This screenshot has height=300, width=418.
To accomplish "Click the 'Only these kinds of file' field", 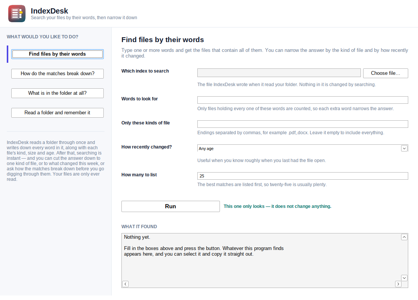I will pyautogui.click(x=303, y=124).
